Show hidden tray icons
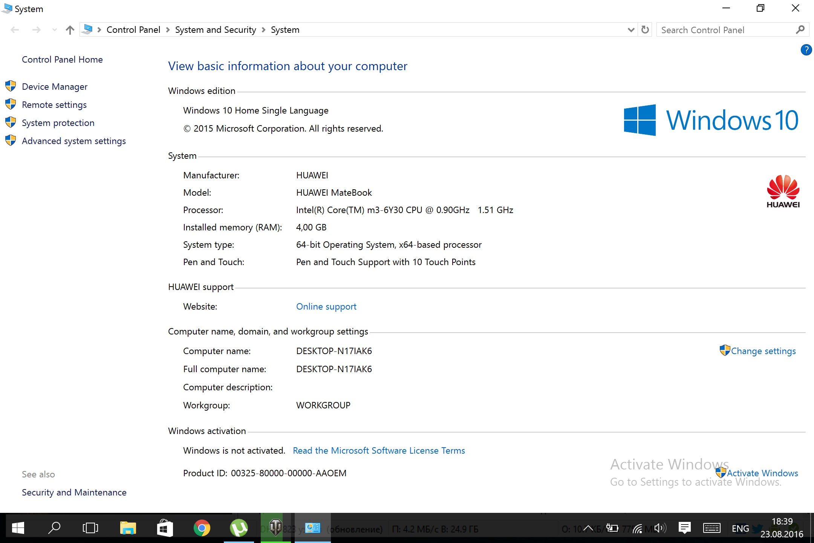 pos(588,528)
